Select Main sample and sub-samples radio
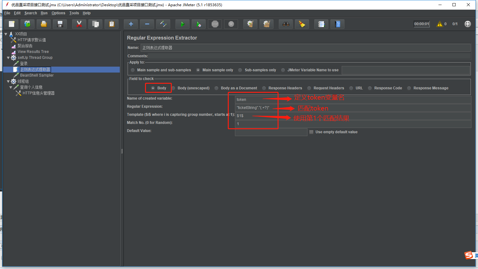The height and width of the screenshot is (269, 478). pyautogui.click(x=133, y=70)
